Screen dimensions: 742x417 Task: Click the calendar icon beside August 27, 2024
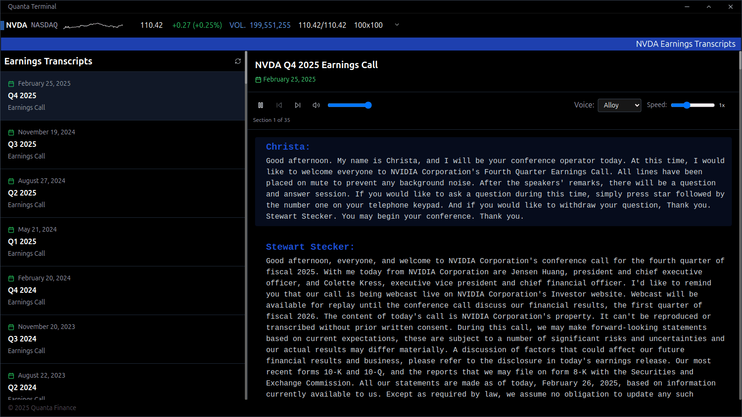point(11,181)
